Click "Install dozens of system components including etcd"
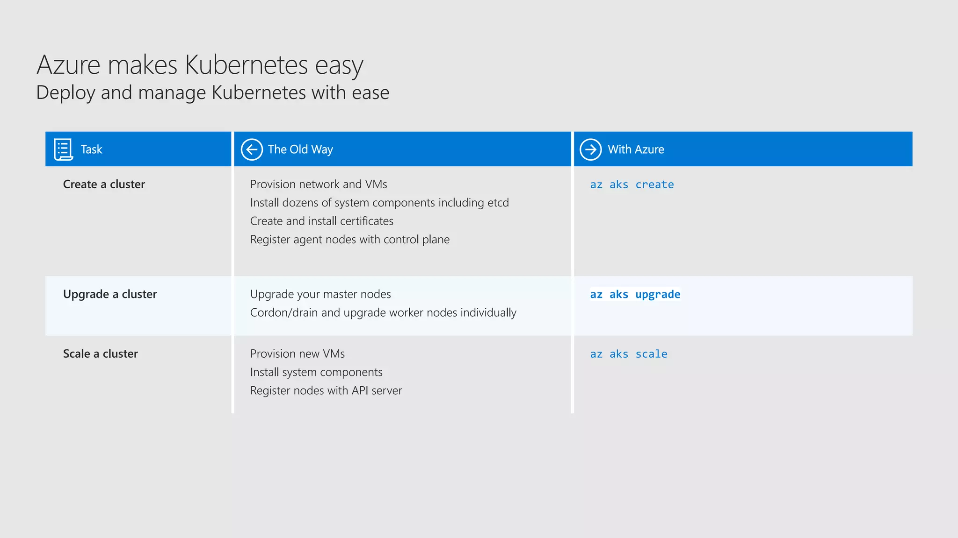Screen dimensions: 958x538 point(379,203)
